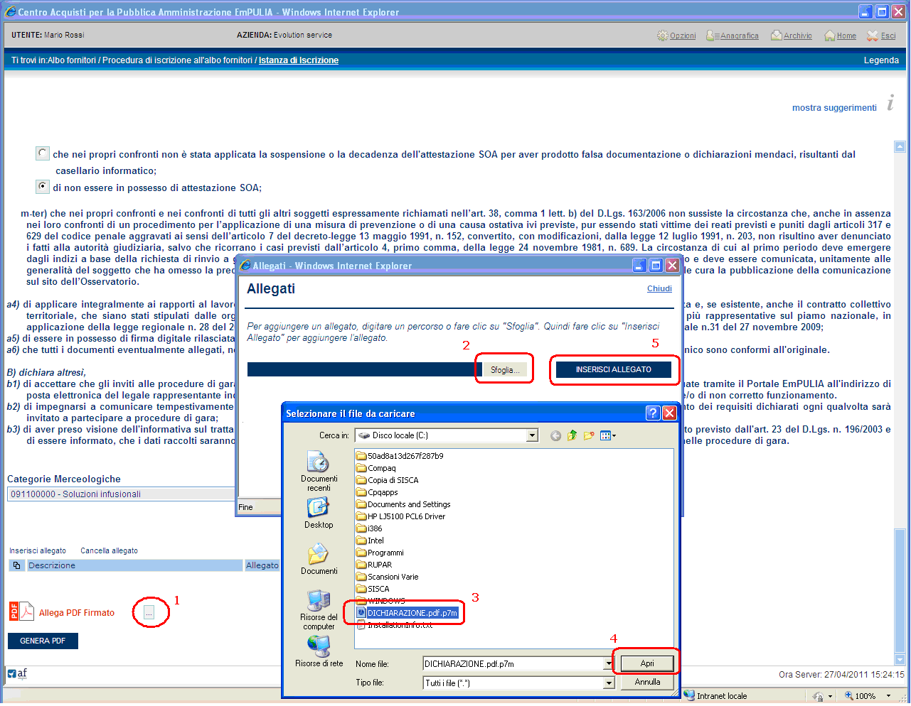Open Risorse di rete in file dialog
Viewport: 911px width, 706px height.
pos(319,651)
